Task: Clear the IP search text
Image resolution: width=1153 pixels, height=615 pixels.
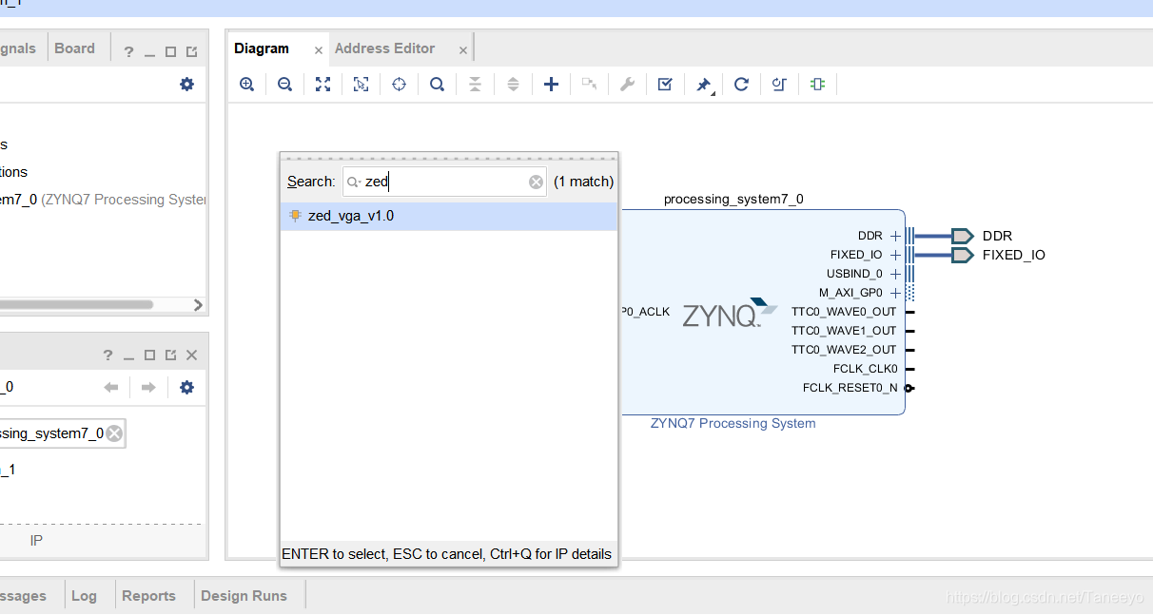Action: pyautogui.click(x=536, y=182)
